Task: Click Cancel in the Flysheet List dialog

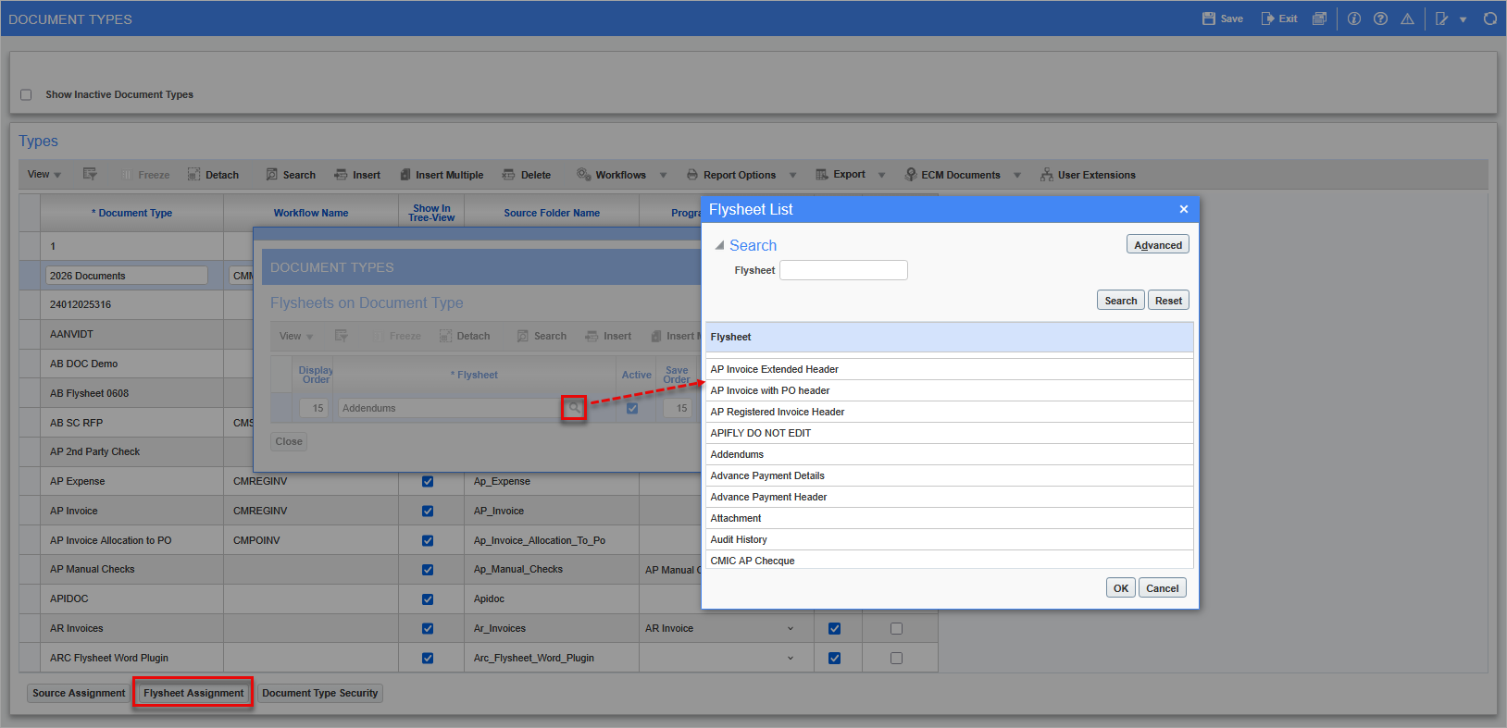Action: tap(1163, 588)
